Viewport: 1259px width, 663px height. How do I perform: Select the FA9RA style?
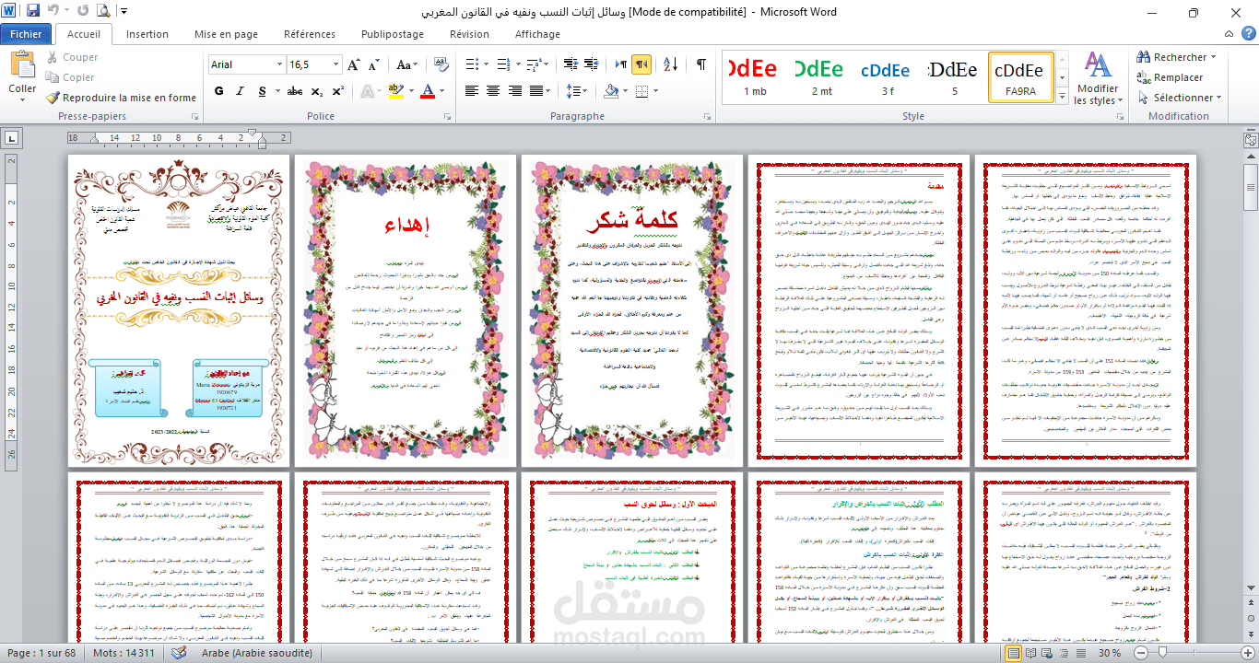1020,76
